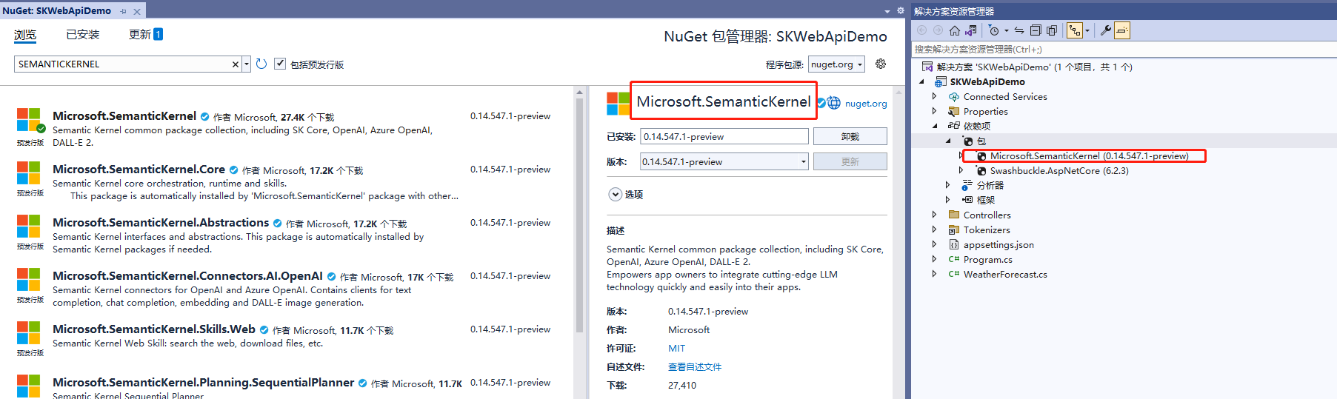Click the details pane scroll-up arrow

(898, 93)
